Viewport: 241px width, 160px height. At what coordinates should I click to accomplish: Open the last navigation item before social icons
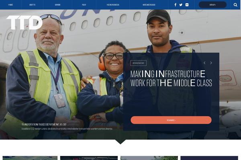[149, 5]
